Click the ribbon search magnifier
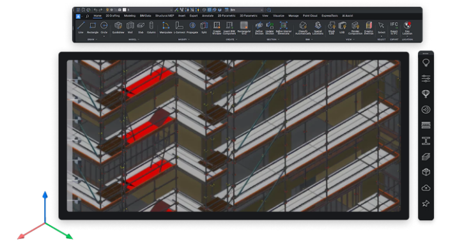Viewport: 455px width, 242px height. (x=87, y=16)
